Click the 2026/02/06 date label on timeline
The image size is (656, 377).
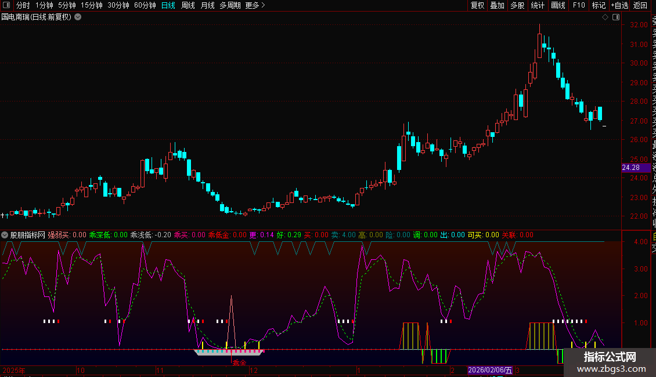click(491, 370)
